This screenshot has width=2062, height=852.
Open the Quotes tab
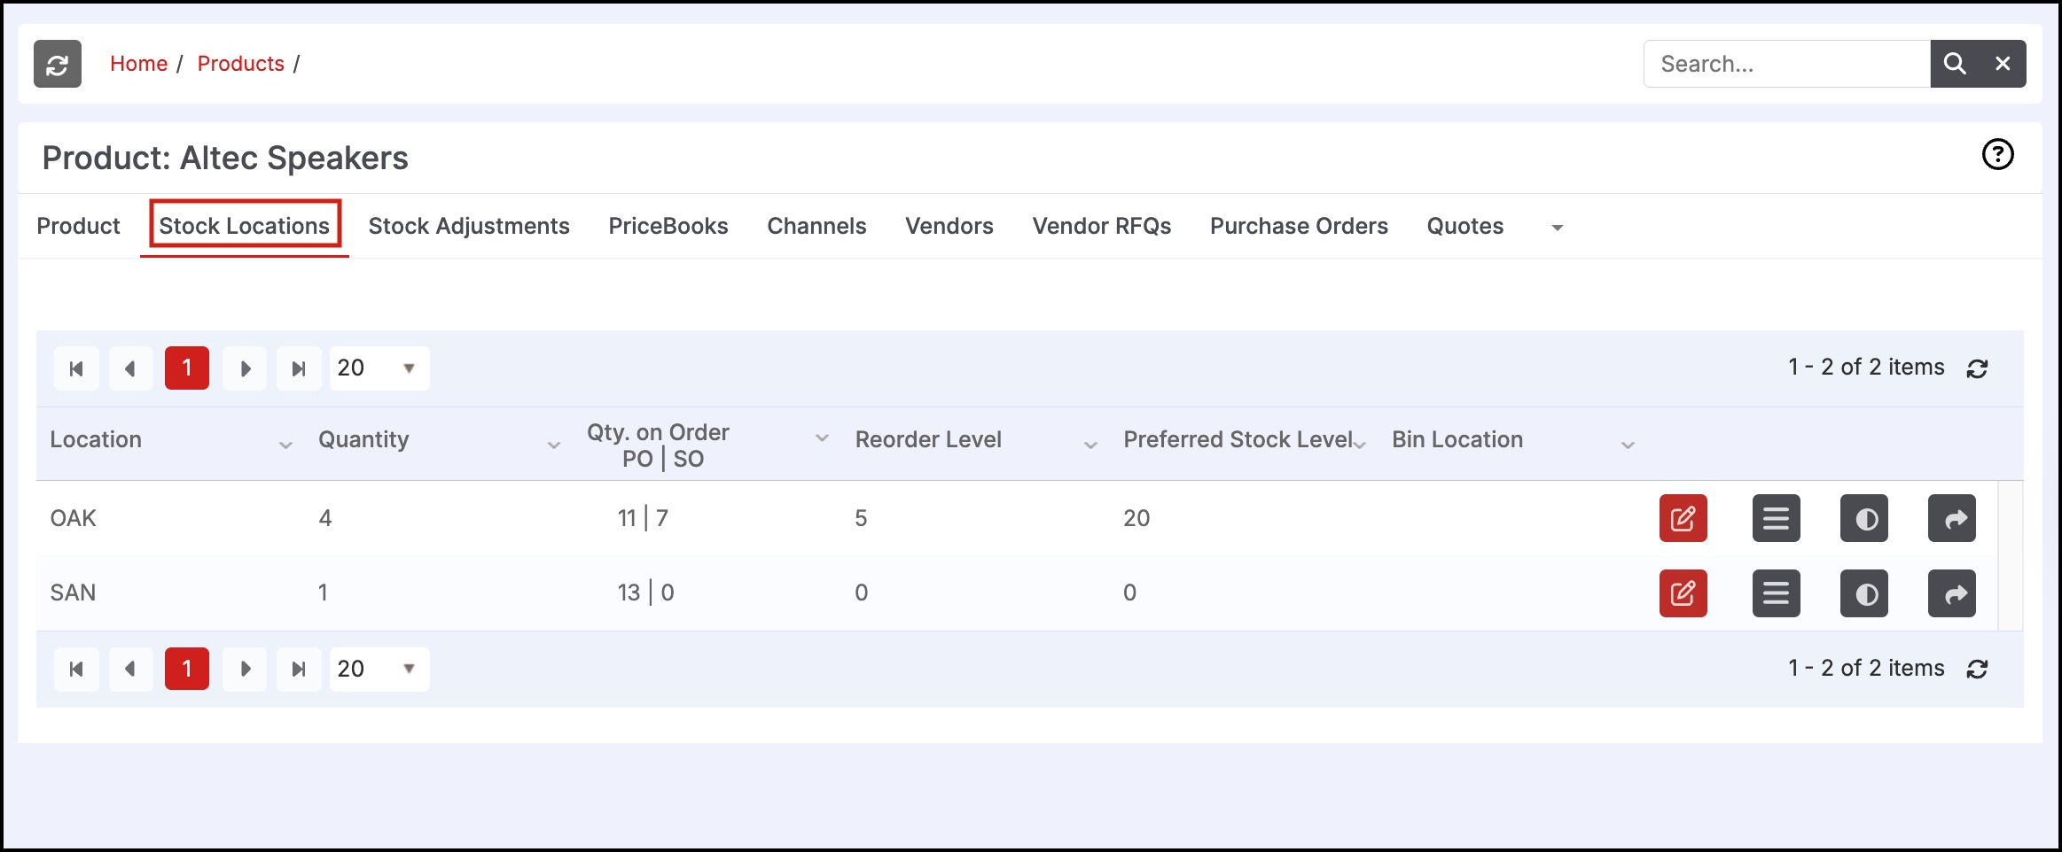(1465, 226)
